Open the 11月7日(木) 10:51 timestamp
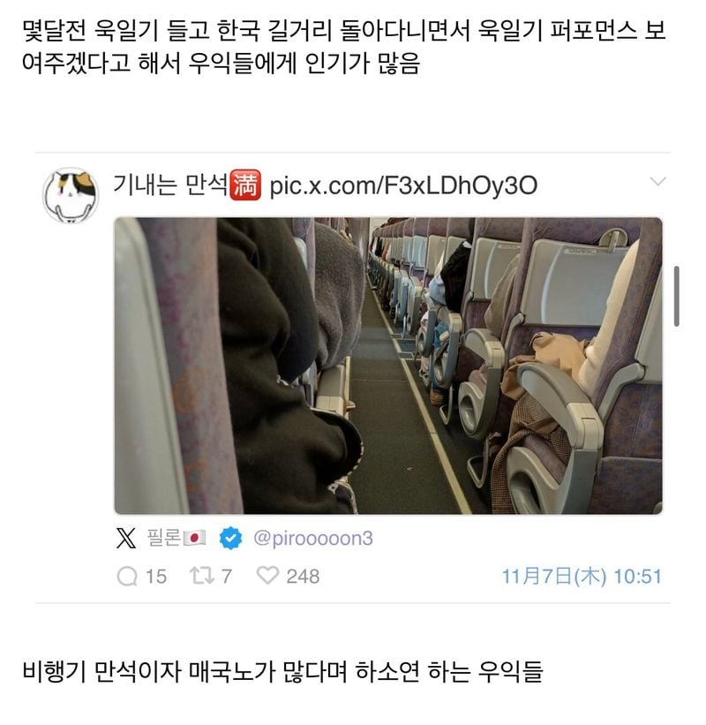Screen dimensions: 706x725 [x=582, y=577]
